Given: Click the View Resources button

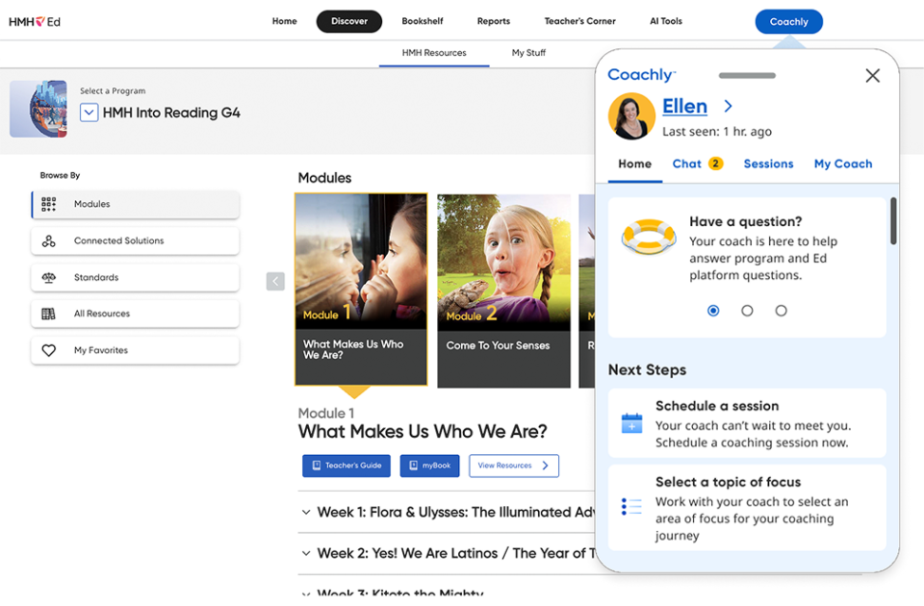Looking at the screenshot, I should [x=514, y=466].
